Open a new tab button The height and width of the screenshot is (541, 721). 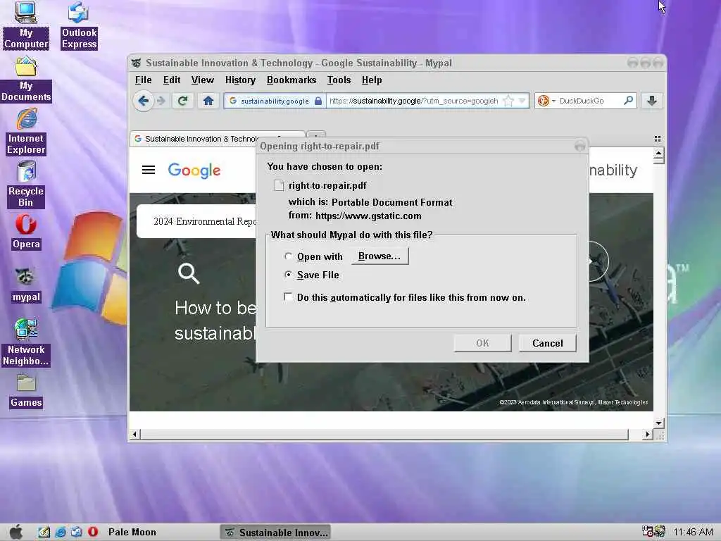[316, 135]
